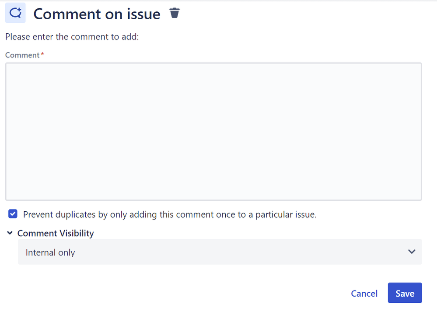
Task: Cancel editing this comment action
Action: pyautogui.click(x=364, y=293)
